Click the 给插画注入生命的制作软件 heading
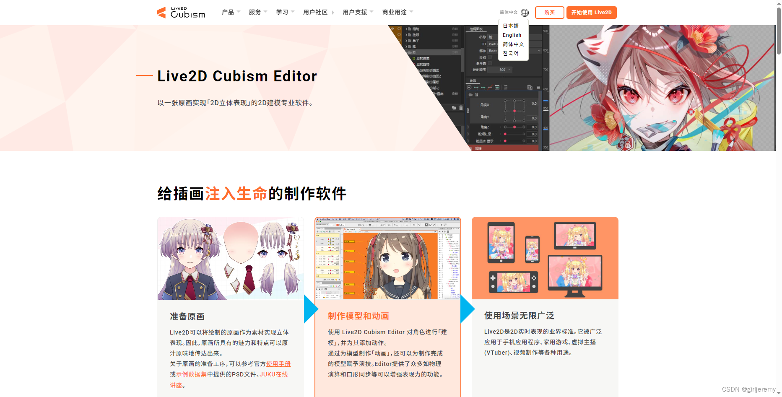This screenshot has width=782, height=397. pos(252,194)
